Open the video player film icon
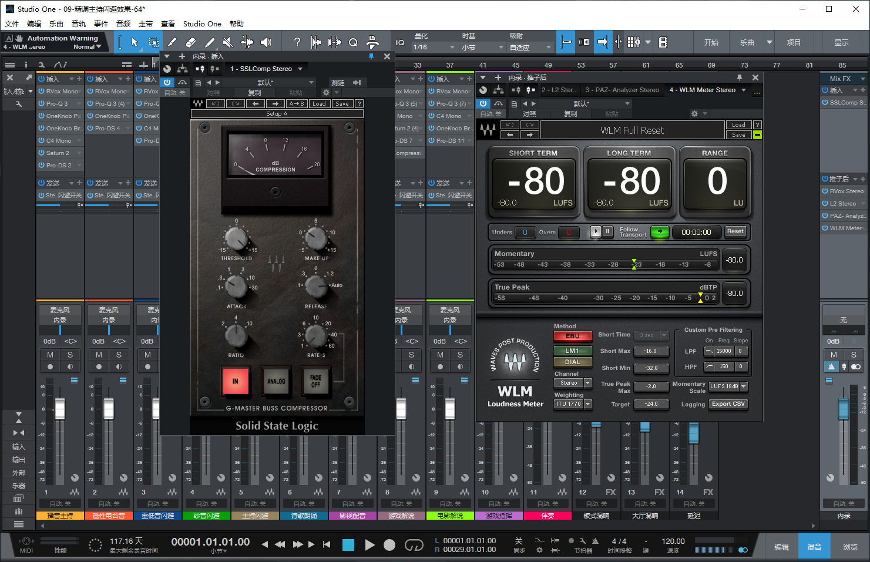The height and width of the screenshot is (562, 870). pos(663,42)
